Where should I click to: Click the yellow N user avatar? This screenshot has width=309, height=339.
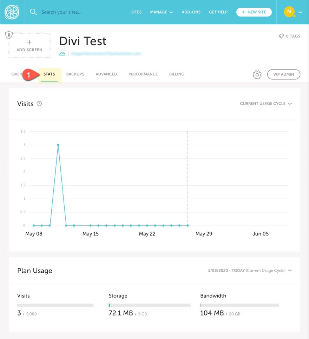[x=289, y=12]
